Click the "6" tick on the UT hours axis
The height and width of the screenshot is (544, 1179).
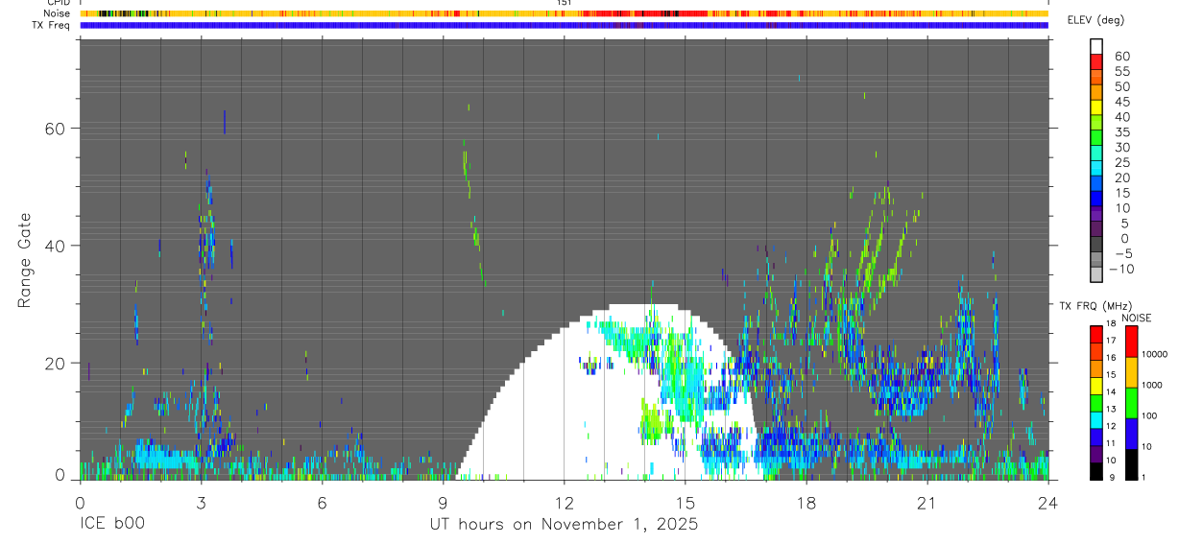(322, 503)
